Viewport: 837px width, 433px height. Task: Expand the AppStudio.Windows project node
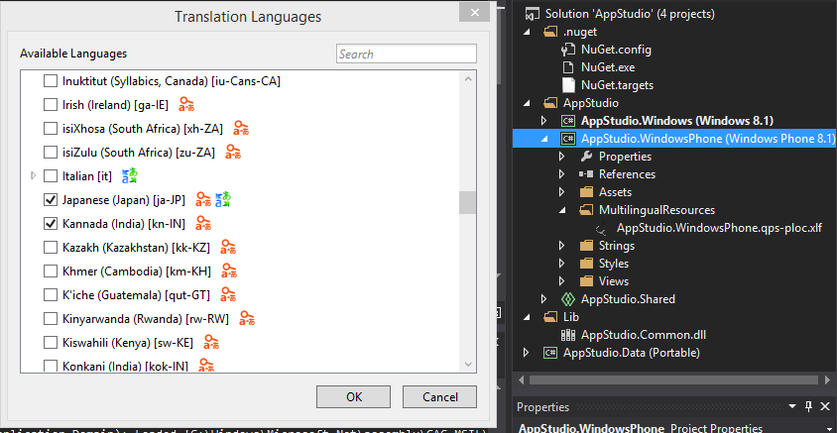(x=543, y=121)
